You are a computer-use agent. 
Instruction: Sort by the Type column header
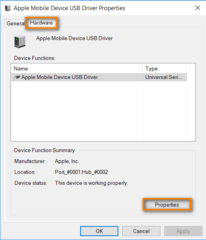tap(165, 68)
